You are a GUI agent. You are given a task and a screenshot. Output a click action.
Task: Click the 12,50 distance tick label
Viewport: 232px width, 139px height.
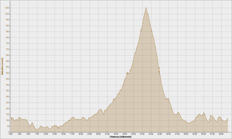55,134
